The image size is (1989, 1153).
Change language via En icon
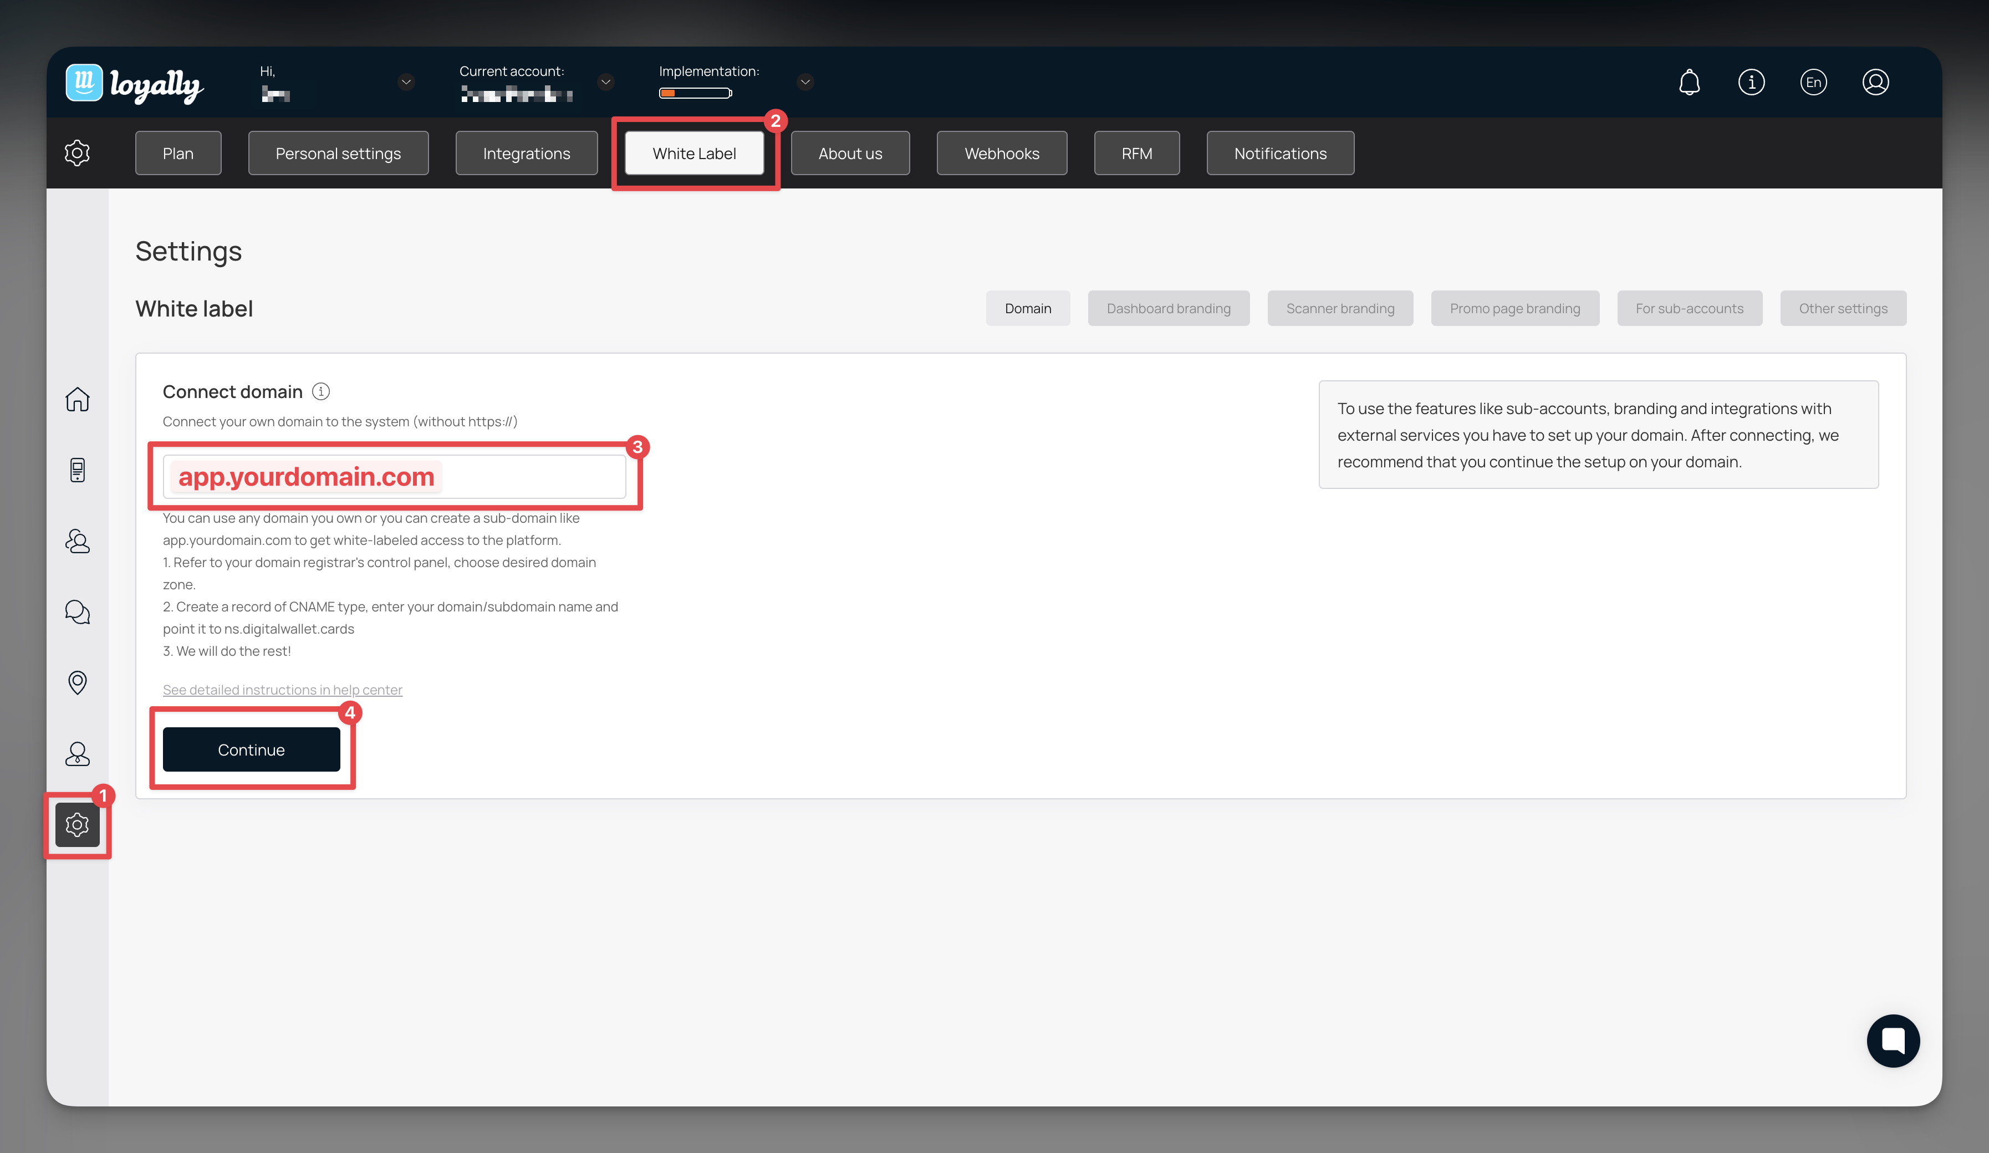pyautogui.click(x=1813, y=82)
